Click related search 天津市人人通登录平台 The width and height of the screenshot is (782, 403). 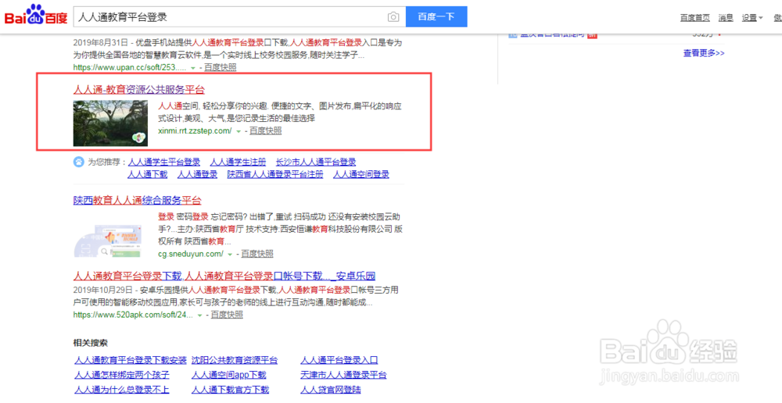(343, 375)
